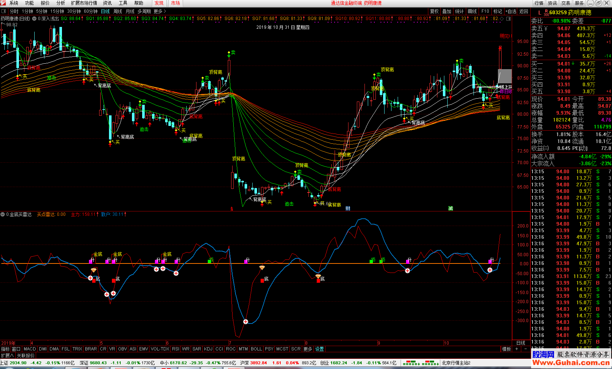Click the first magenta 升 square in radar panel
Screen dimensions: 612x369
91,261
